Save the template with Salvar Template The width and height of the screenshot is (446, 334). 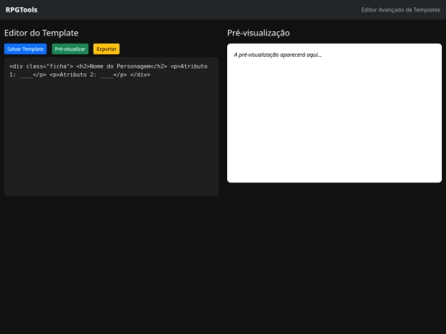[26, 49]
